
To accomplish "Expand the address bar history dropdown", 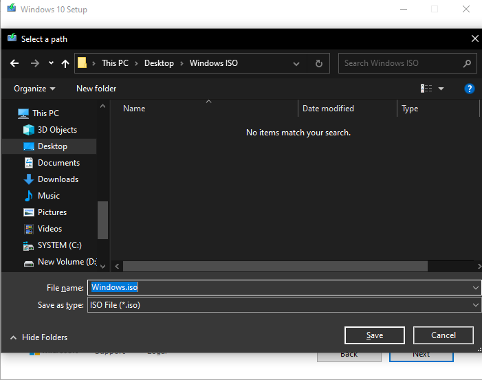I will click(x=296, y=64).
